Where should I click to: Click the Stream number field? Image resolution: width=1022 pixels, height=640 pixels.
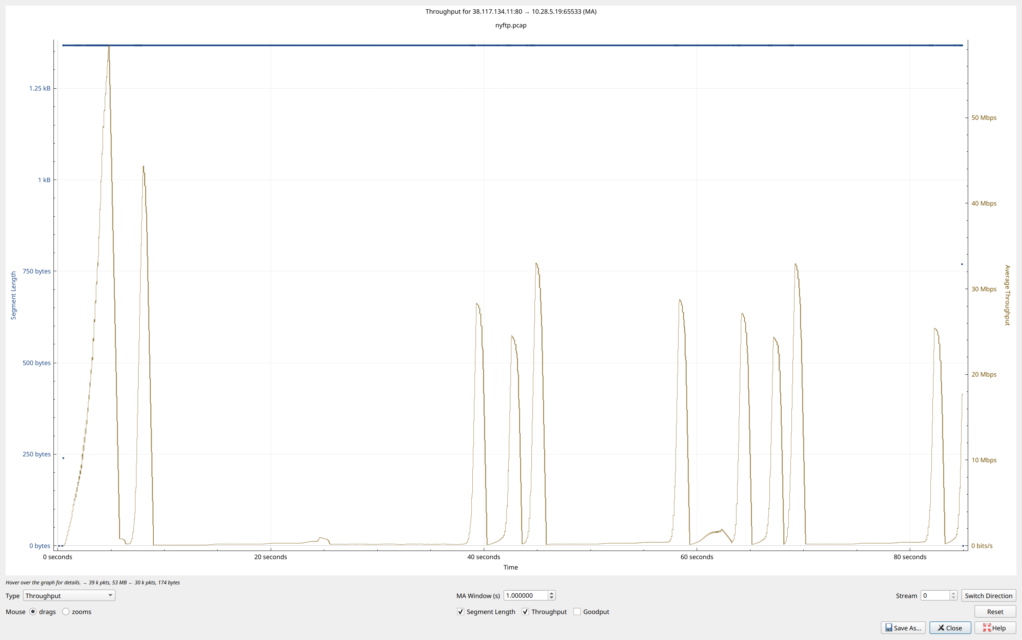pyautogui.click(x=935, y=595)
